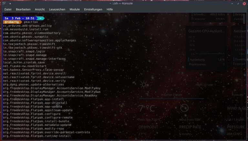
Task: Click line 'org.freedesktop.Flatpak.override-parental-controls'
Action: [x=46, y=132]
